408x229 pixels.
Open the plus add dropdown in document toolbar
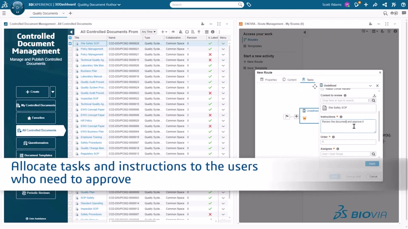(164, 32)
